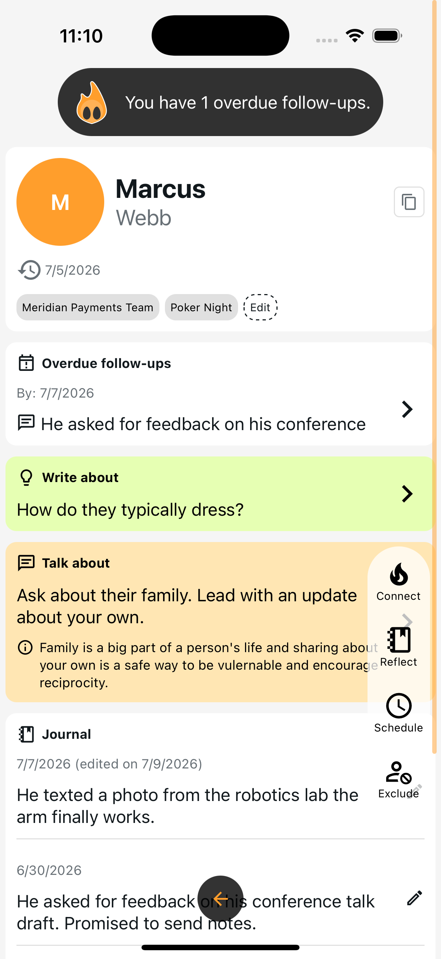Viewport: 441px width, 959px height.
Task: Tap the orange M avatar circle
Action: coord(60,202)
